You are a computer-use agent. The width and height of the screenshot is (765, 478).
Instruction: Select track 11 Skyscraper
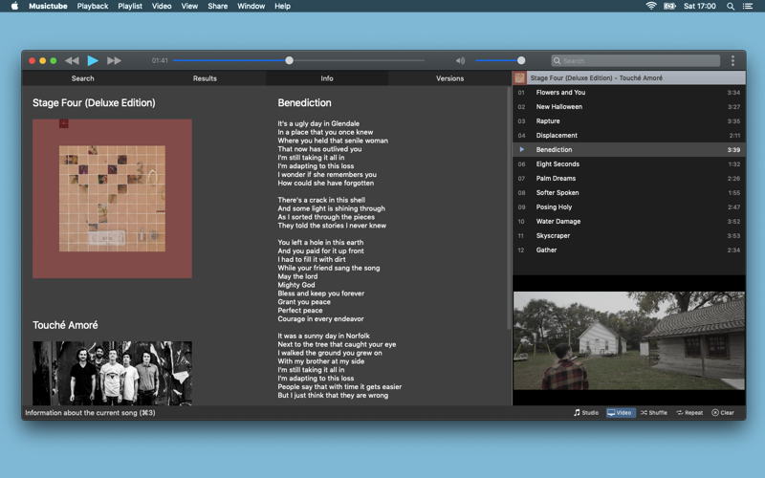tap(629, 235)
